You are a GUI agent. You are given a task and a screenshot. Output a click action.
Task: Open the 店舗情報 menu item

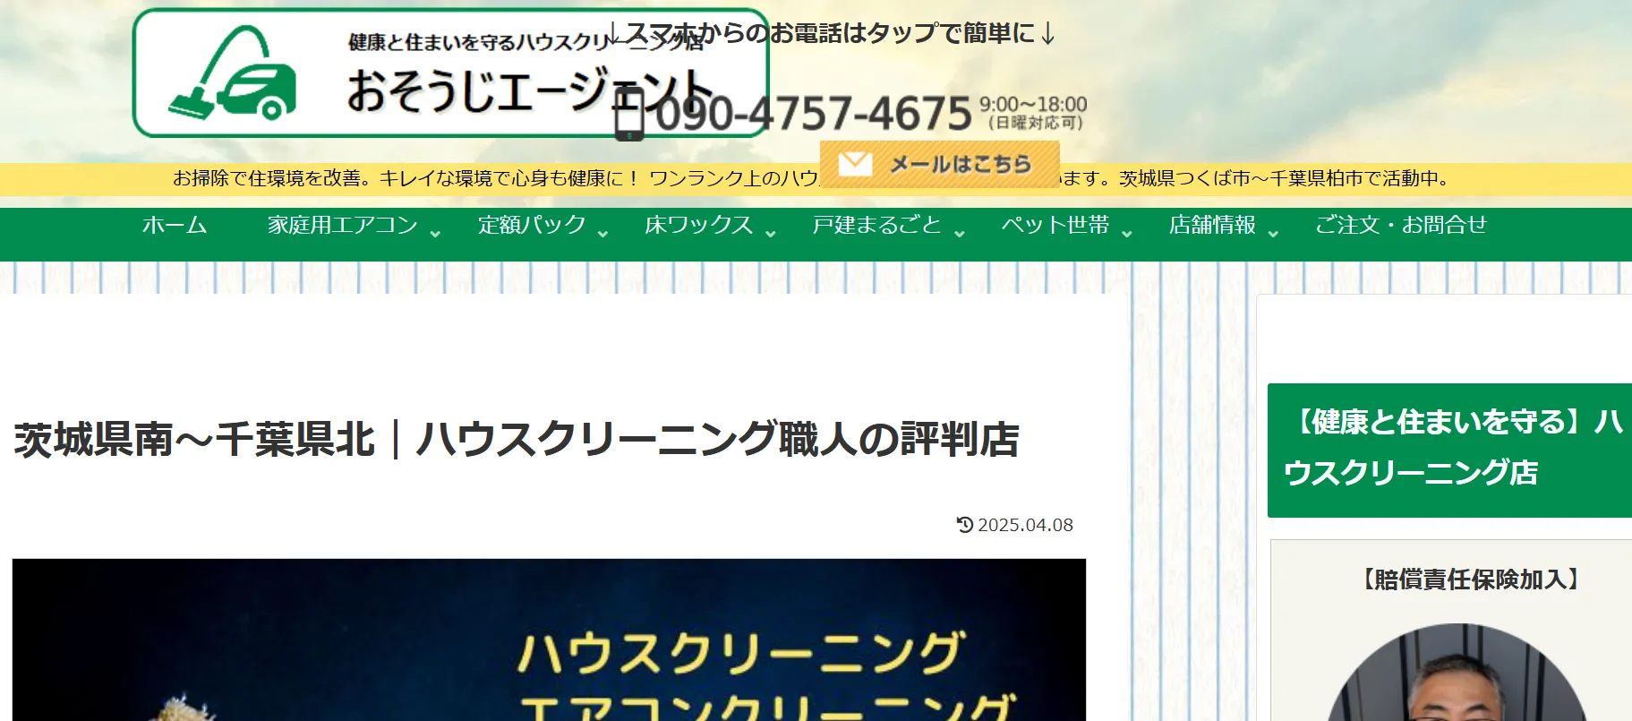point(1212,225)
